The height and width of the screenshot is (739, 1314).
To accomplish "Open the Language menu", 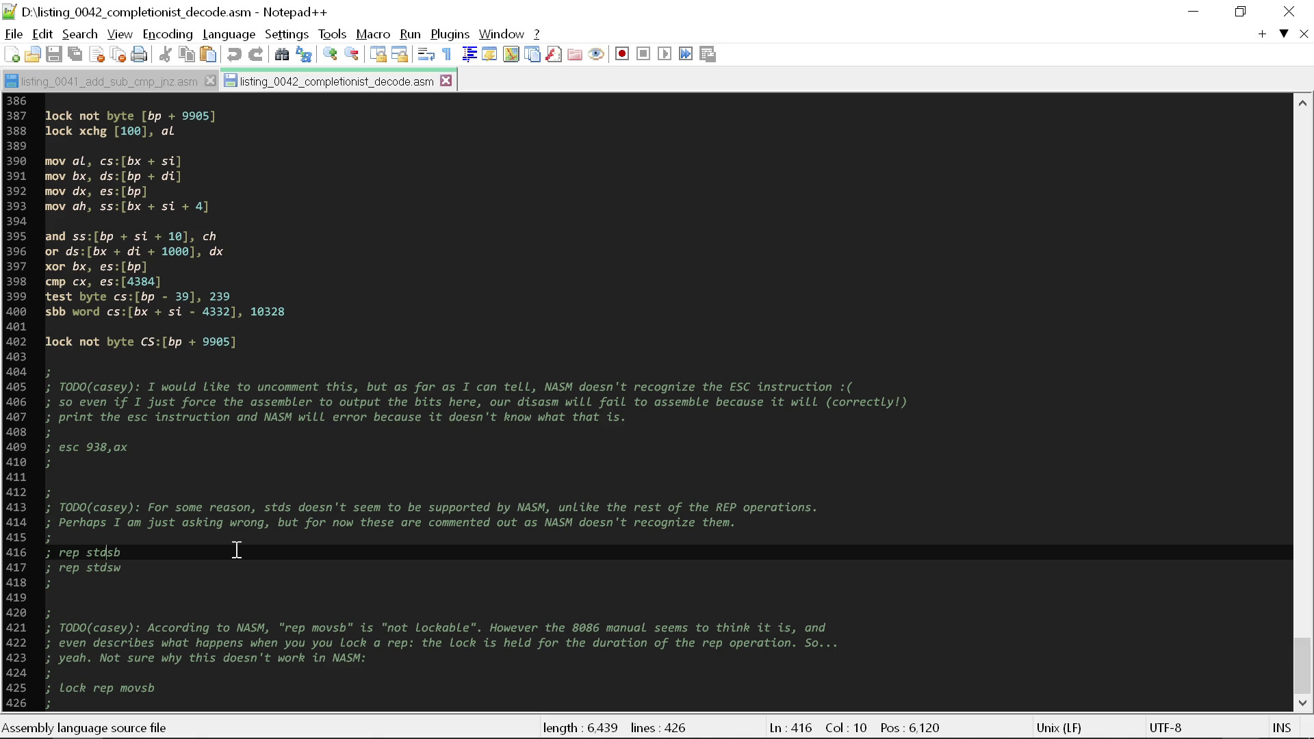I will pos(229,34).
